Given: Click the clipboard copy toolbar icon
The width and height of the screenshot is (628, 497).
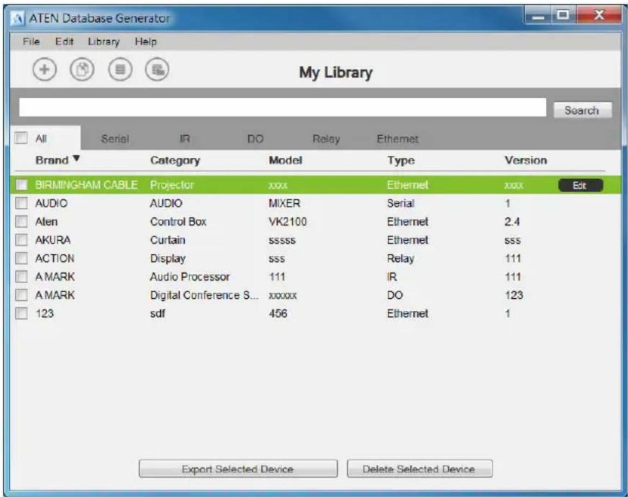Looking at the screenshot, I should pos(82,70).
